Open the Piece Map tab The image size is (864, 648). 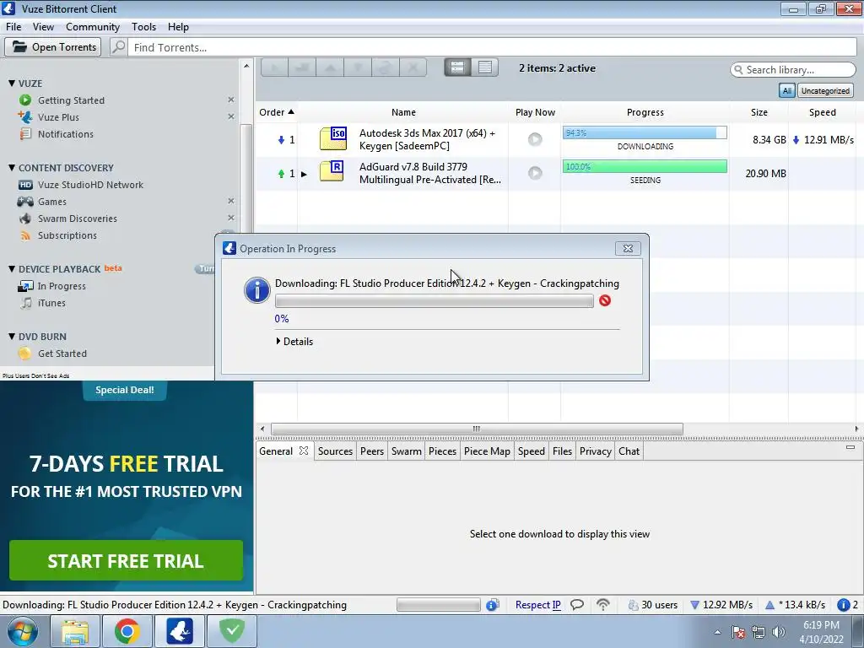coord(487,451)
